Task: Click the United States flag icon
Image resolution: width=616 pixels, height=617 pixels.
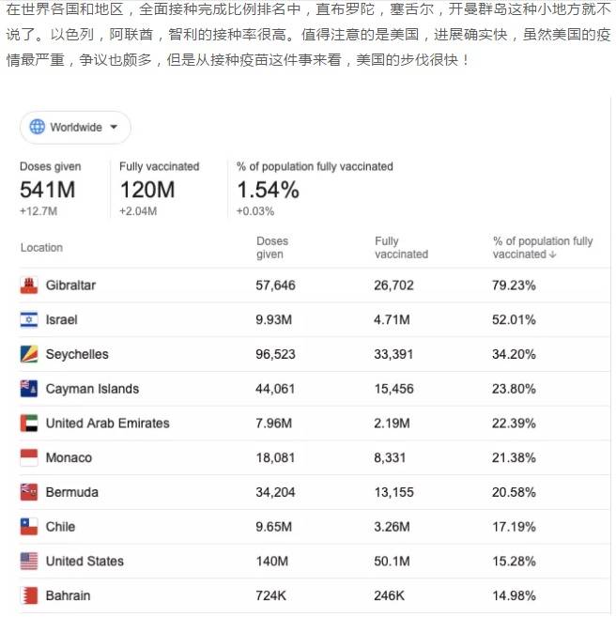Action: pyautogui.click(x=29, y=562)
